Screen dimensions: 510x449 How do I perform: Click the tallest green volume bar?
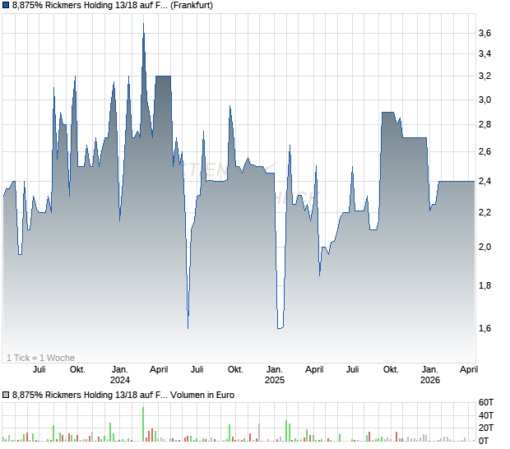pos(143,424)
